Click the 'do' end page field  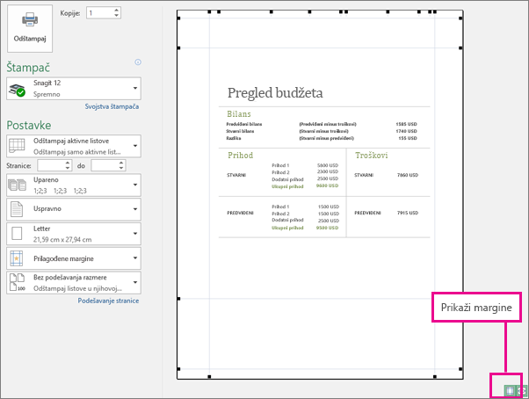click(x=105, y=165)
